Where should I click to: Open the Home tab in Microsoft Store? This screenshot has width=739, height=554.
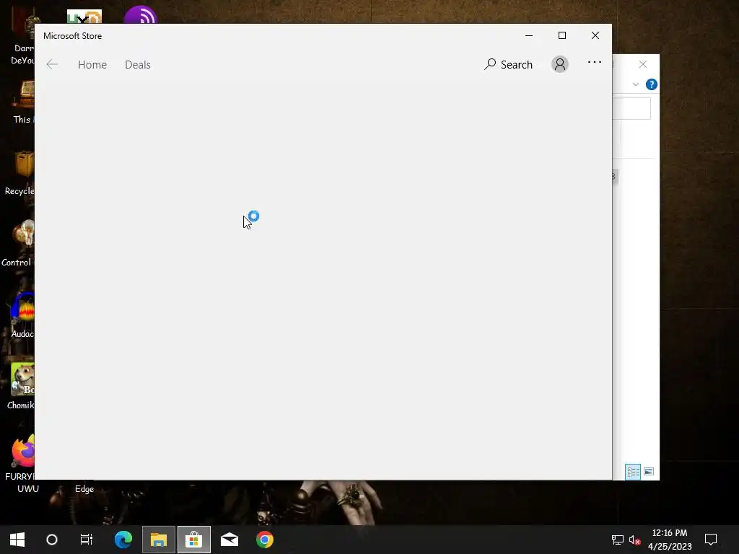pos(92,64)
